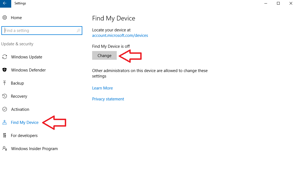Click the Activation checkmark circle icon
The image size is (295, 191).
coord(5,109)
